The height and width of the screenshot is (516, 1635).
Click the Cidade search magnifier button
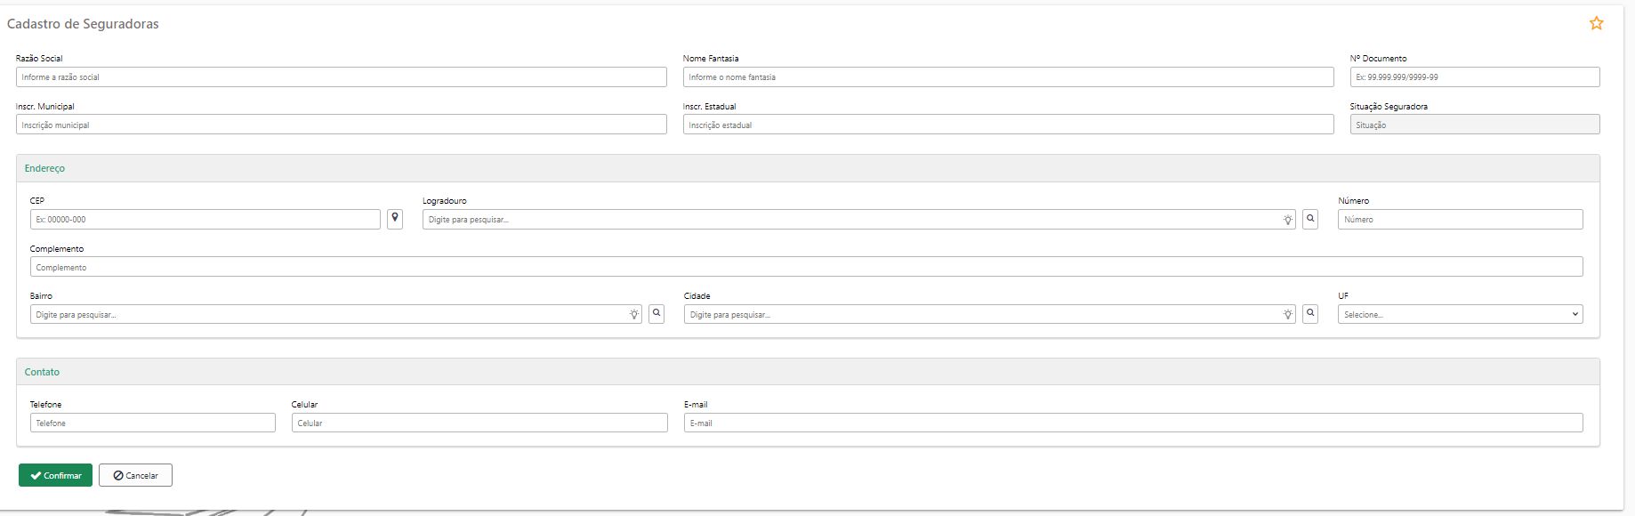pos(1310,314)
